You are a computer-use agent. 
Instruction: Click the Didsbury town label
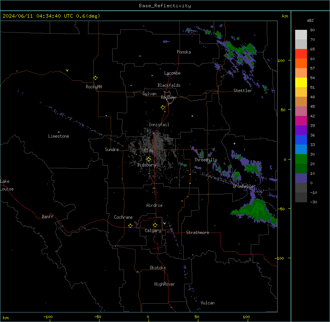[147, 165]
